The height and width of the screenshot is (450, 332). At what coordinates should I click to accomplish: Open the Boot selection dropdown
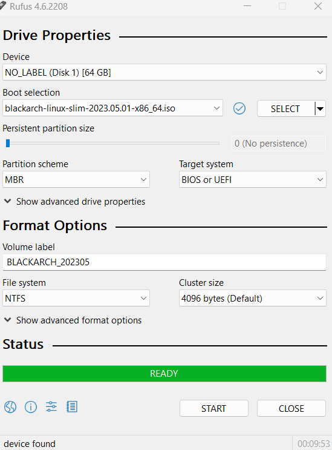[x=112, y=108]
